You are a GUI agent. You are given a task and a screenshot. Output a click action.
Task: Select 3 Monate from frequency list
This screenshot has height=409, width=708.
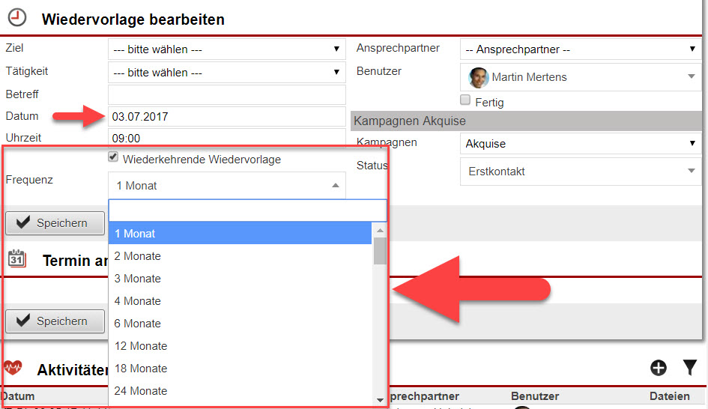138,279
